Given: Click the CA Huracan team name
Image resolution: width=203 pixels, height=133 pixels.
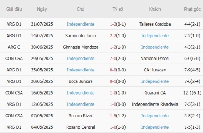Looking at the screenshot, I should coord(155,70).
